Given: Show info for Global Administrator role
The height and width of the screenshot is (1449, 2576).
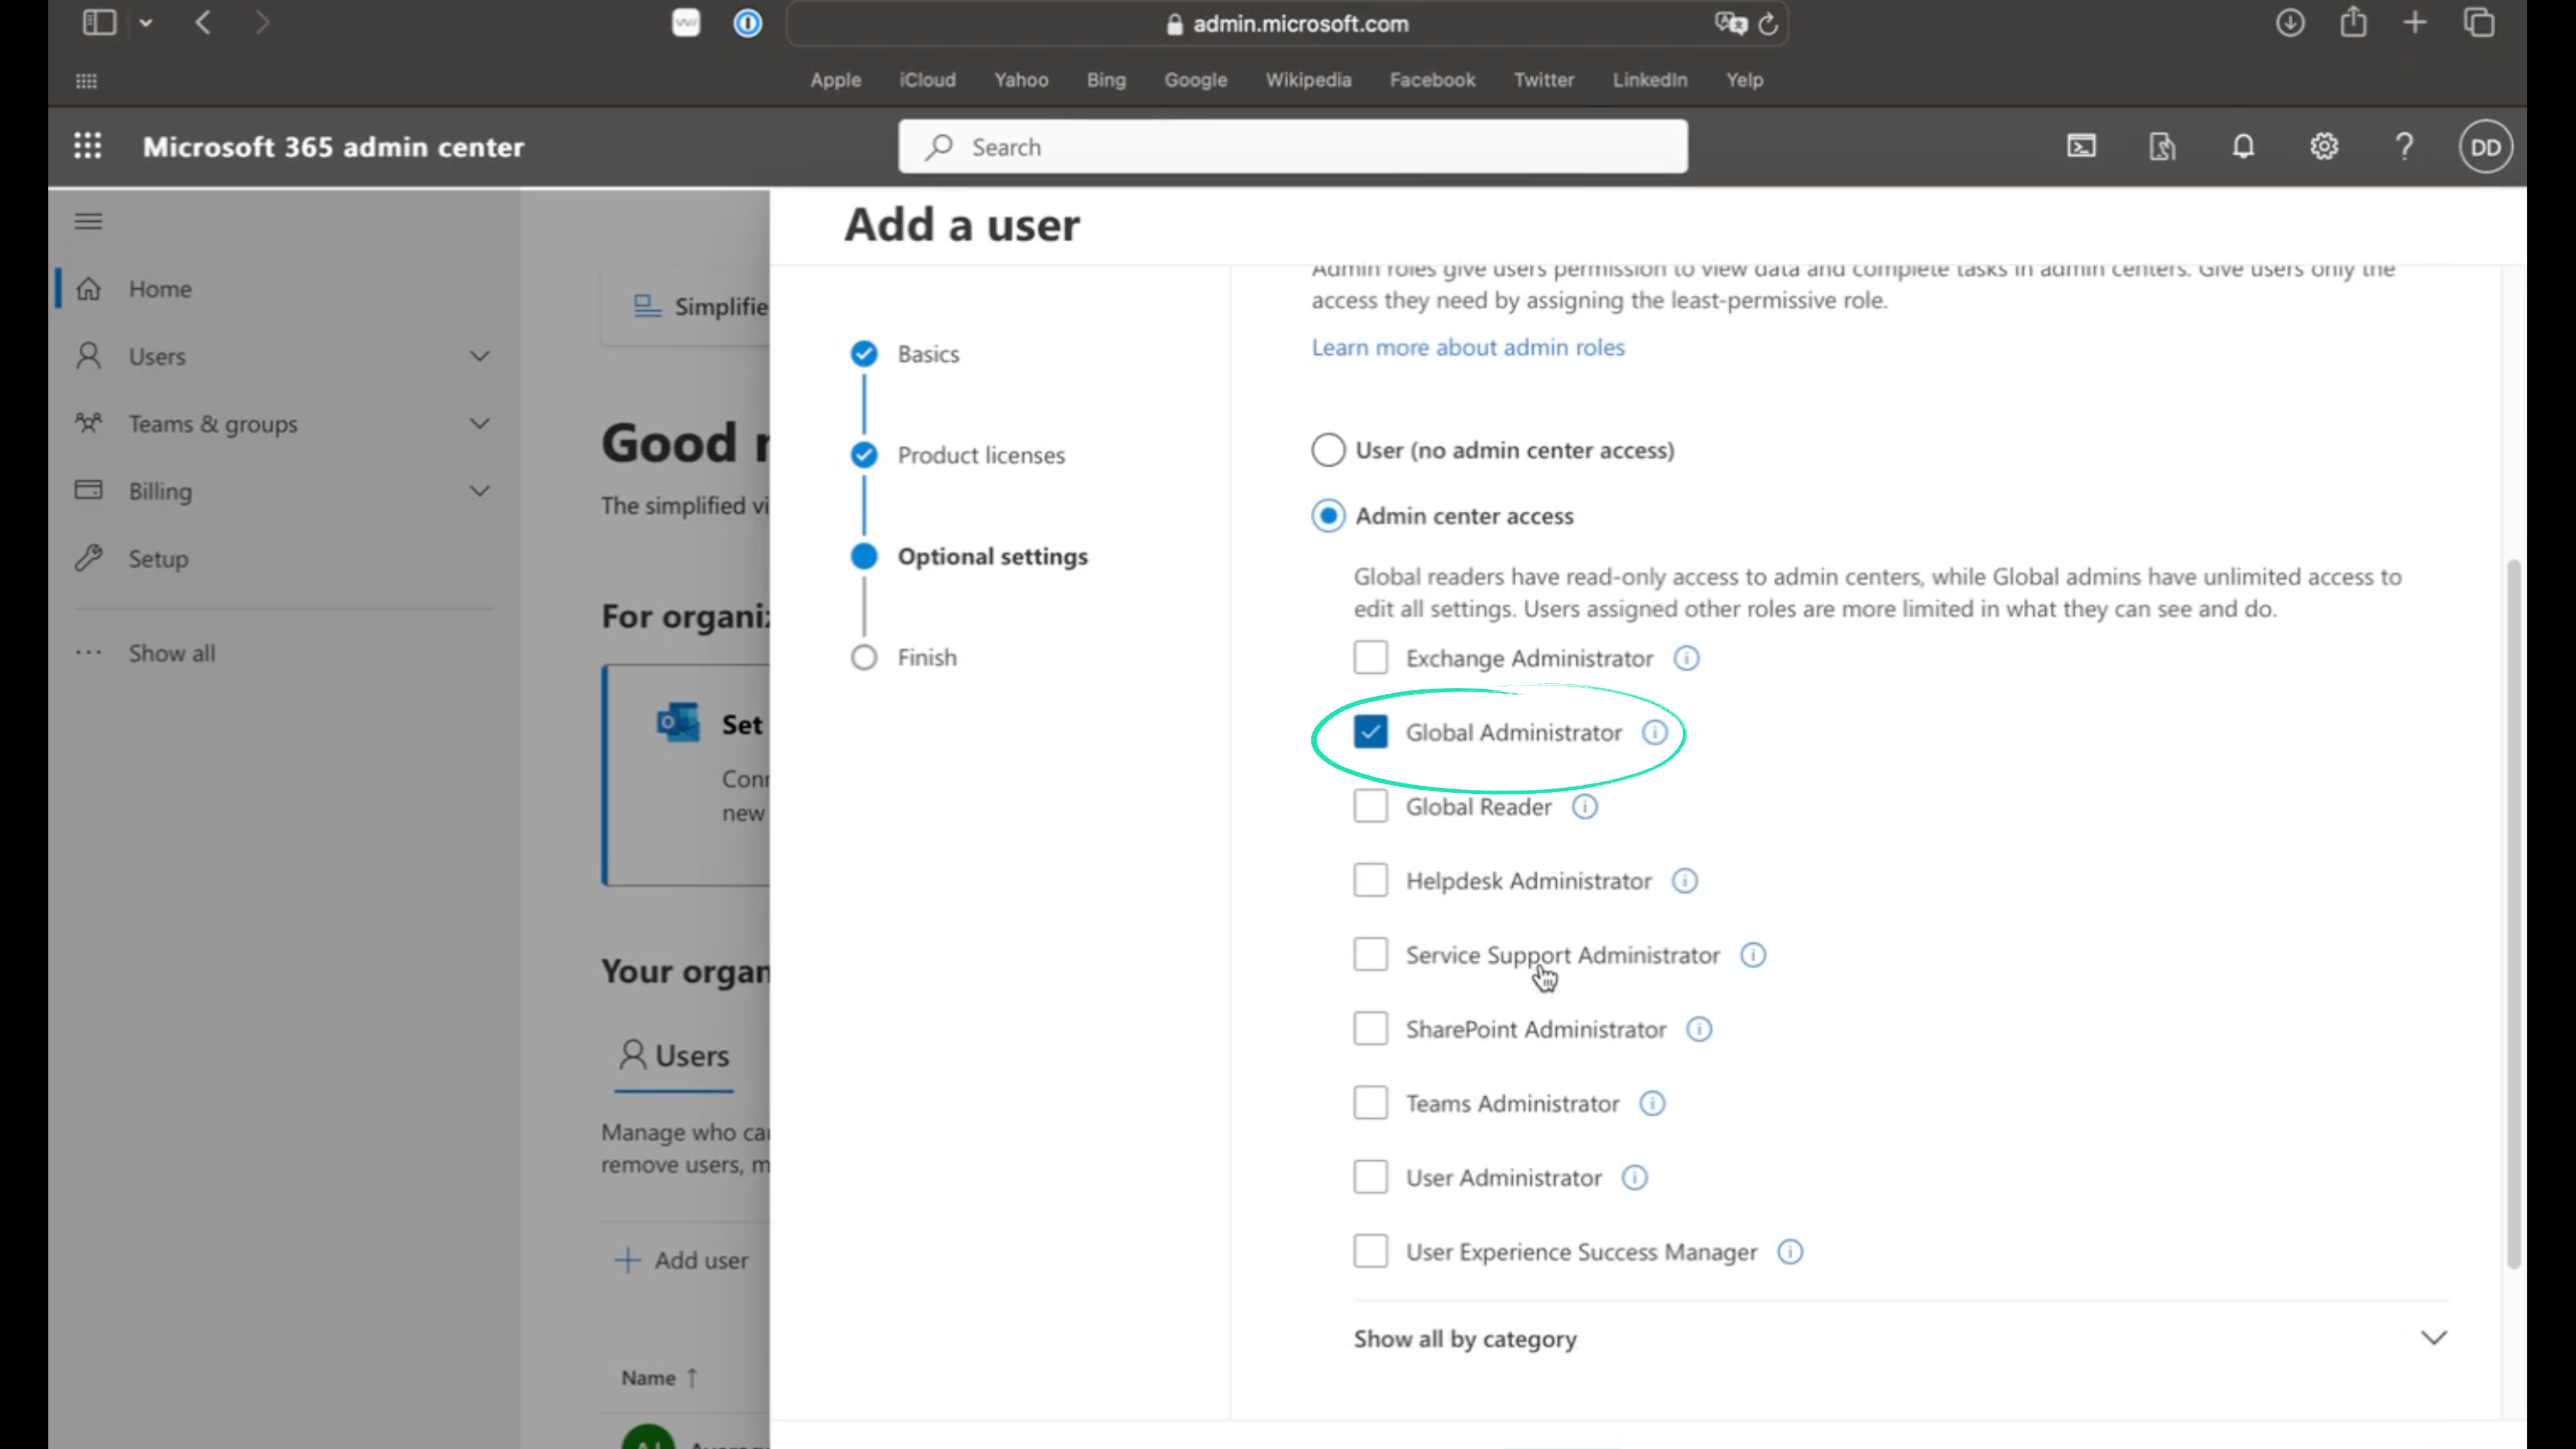Looking at the screenshot, I should coord(1655,733).
